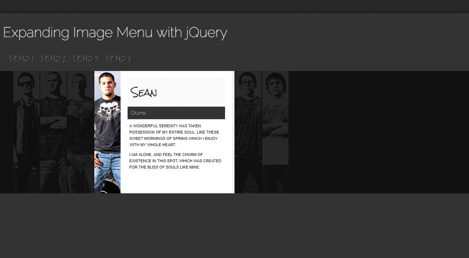Click the 'I am alone' paragraph
Screen dimensions: 469x258
(175, 161)
